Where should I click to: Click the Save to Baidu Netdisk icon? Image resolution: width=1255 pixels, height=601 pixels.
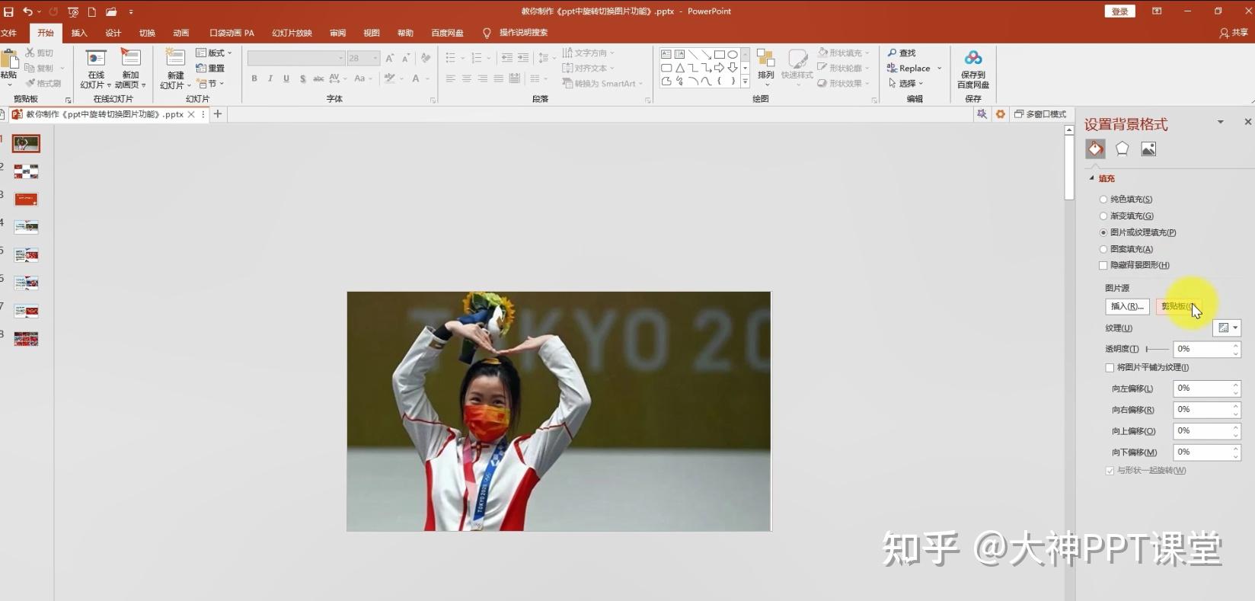[x=972, y=59]
